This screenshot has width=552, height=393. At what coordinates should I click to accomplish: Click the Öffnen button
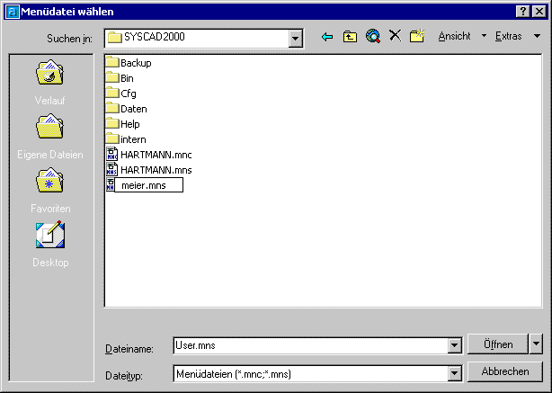click(x=497, y=344)
